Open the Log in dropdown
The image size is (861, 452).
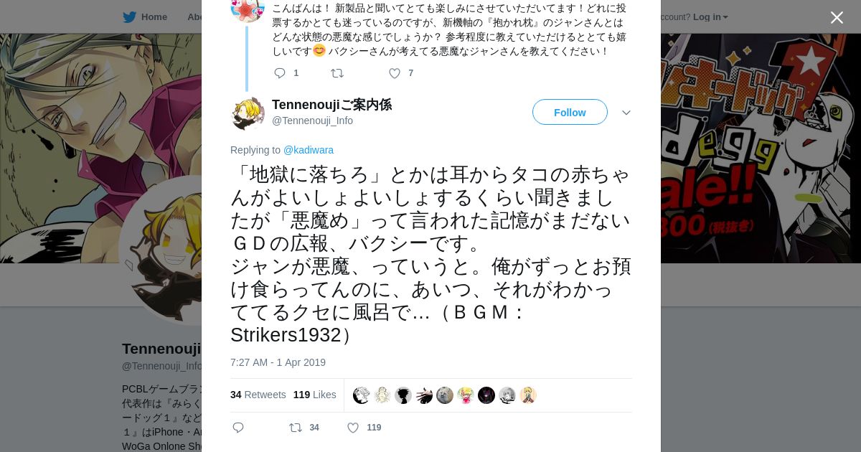pyautogui.click(x=710, y=17)
